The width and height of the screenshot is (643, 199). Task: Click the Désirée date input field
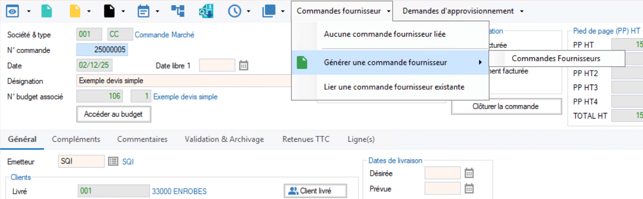pyautogui.click(x=442, y=173)
